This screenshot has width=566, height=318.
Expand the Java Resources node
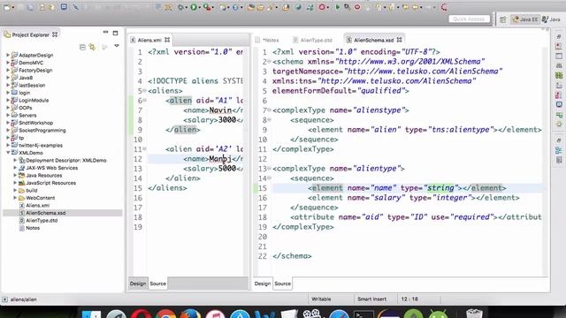(x=15, y=175)
